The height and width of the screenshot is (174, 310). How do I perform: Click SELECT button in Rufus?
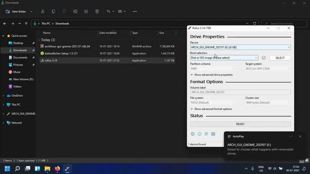pos(280,58)
